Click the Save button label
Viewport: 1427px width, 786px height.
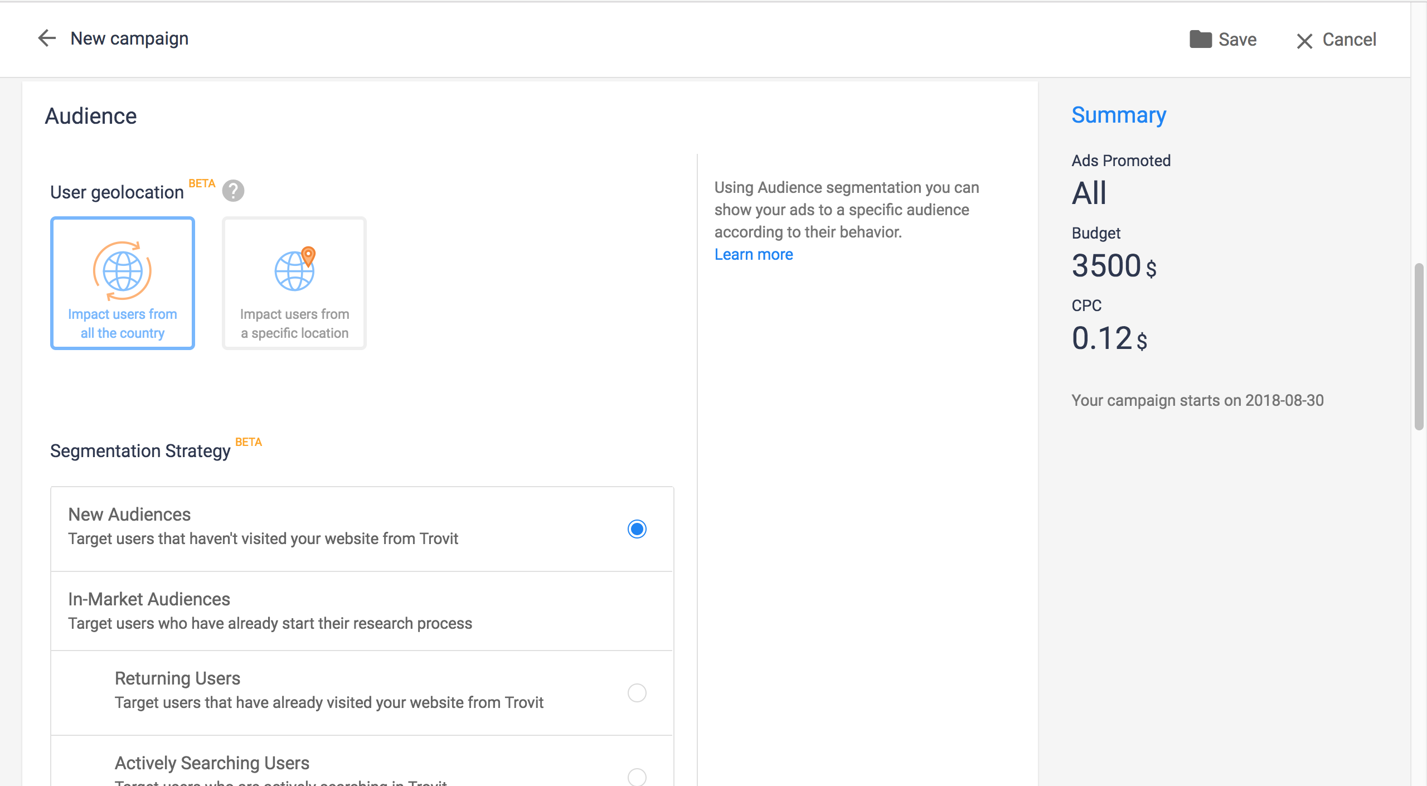coord(1237,40)
